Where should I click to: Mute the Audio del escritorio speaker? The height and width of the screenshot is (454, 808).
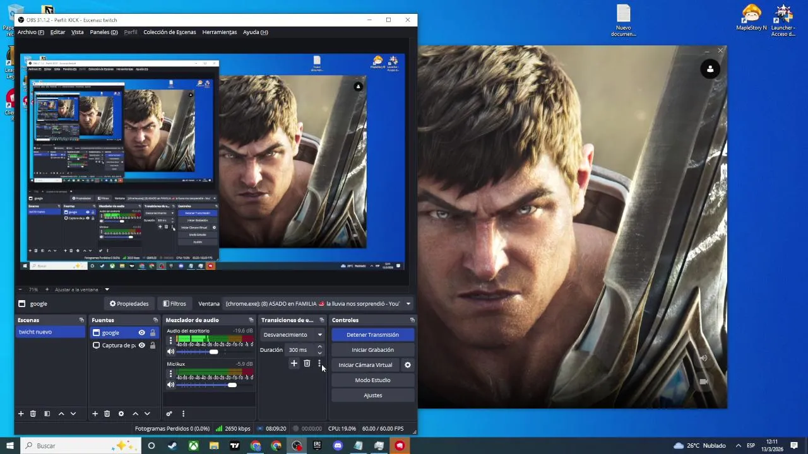170,352
